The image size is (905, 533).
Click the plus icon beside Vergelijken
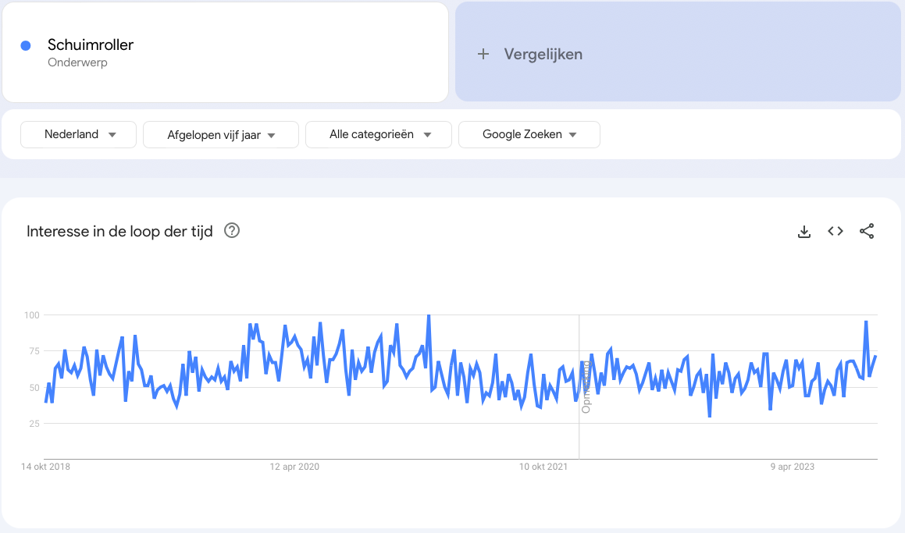pos(483,54)
